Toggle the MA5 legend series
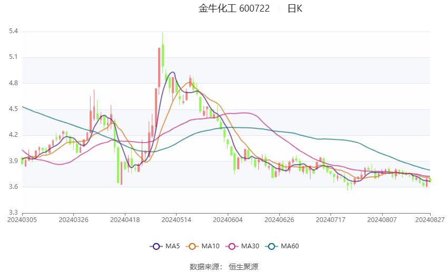 tap(165, 246)
